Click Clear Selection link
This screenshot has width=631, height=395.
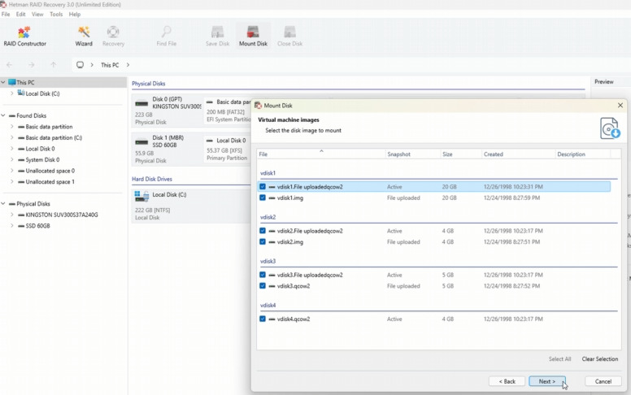click(599, 358)
